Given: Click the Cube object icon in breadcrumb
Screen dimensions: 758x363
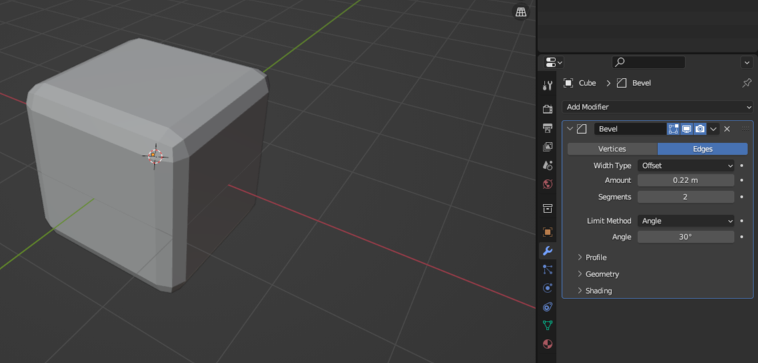Looking at the screenshot, I should (568, 83).
